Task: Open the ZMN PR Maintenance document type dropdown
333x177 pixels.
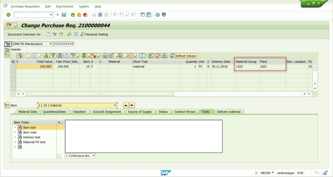Action: (51, 44)
